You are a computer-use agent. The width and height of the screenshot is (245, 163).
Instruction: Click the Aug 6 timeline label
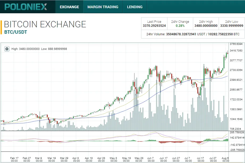tap(225, 159)
